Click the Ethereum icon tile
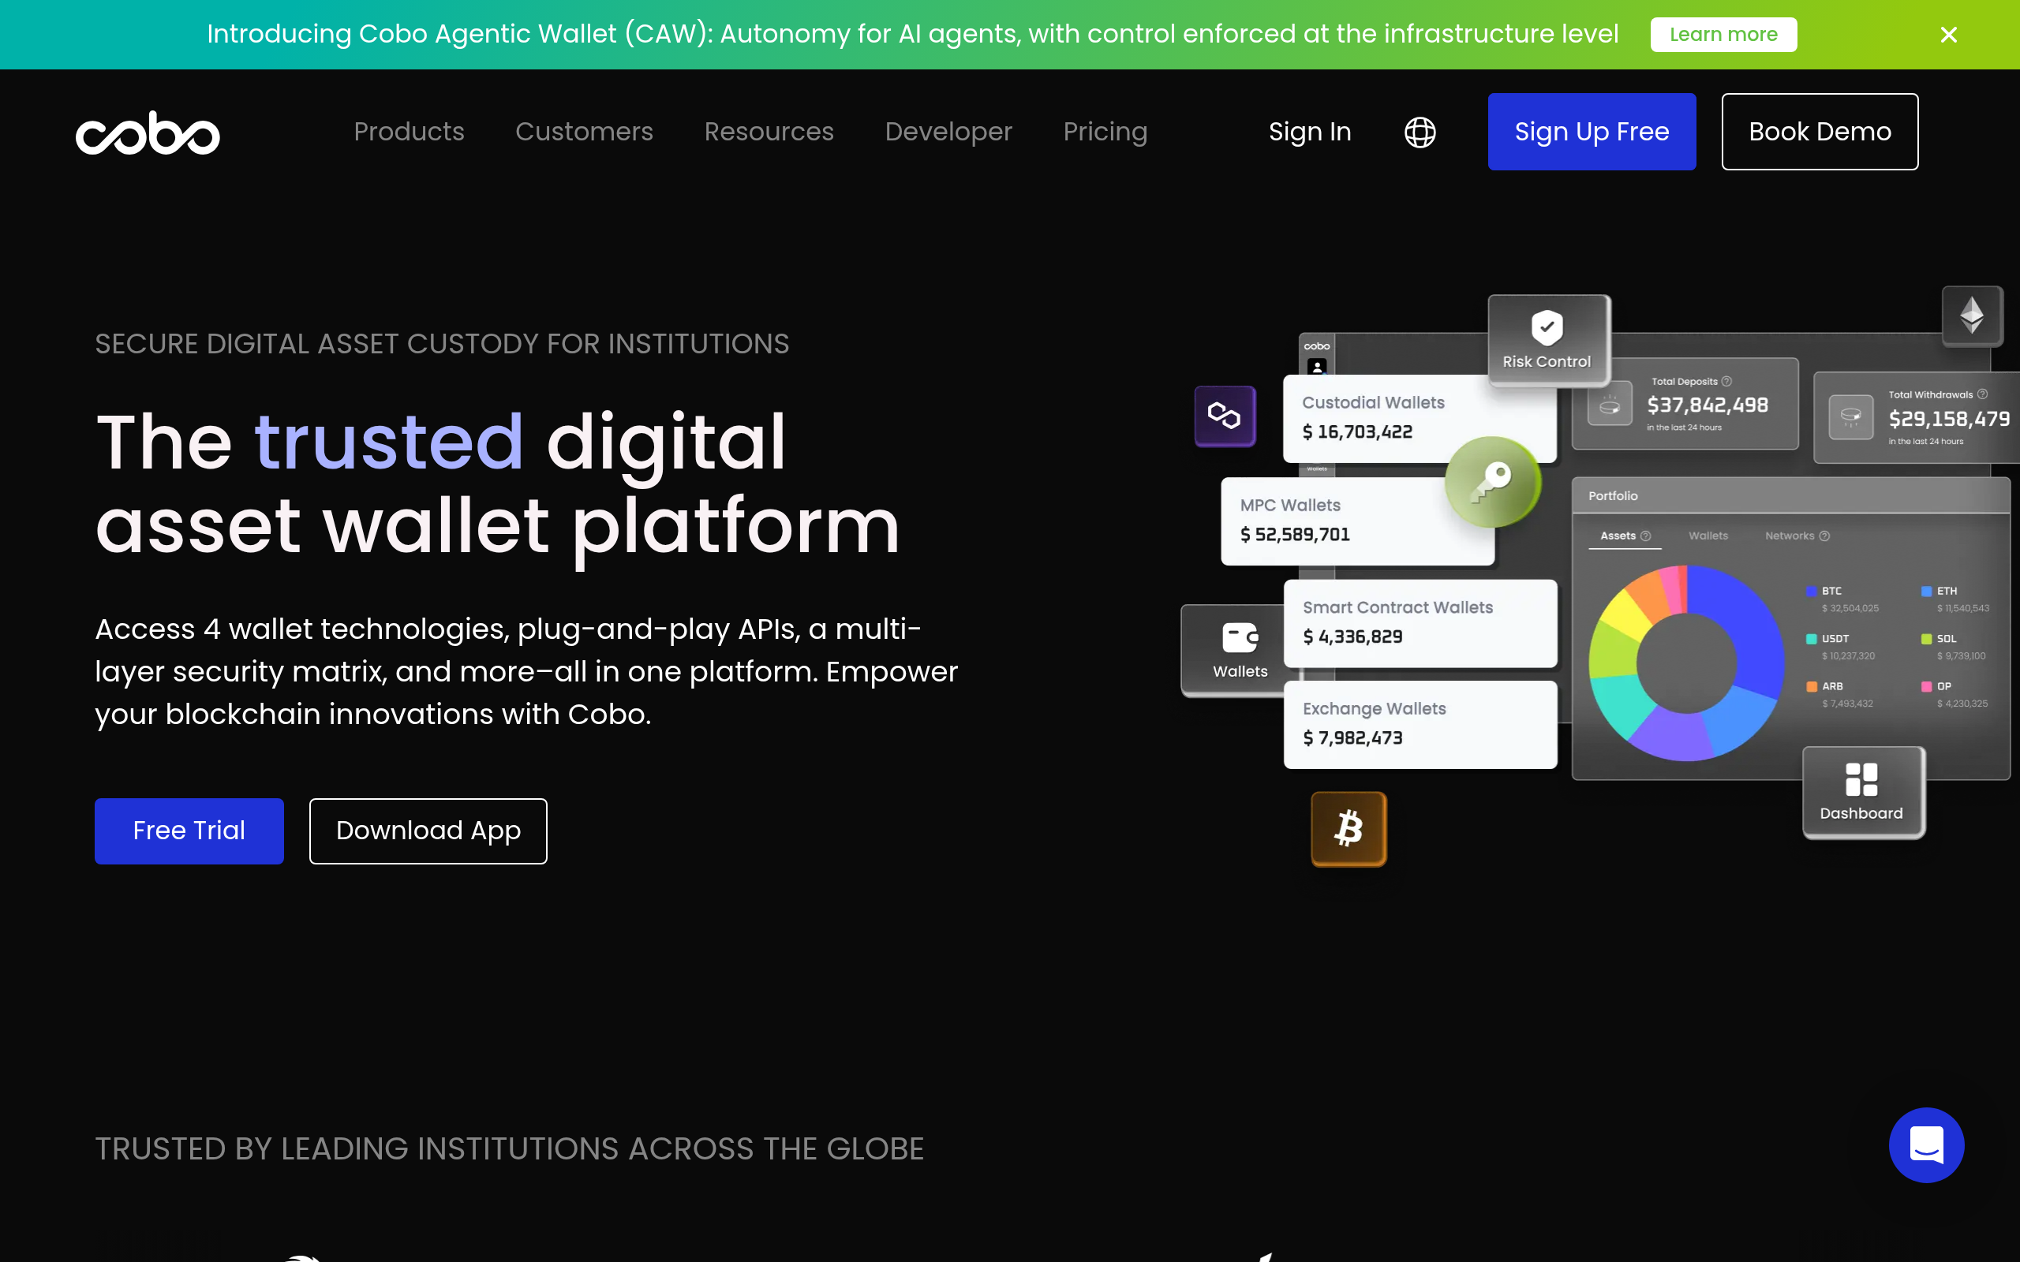 pos(1973,315)
